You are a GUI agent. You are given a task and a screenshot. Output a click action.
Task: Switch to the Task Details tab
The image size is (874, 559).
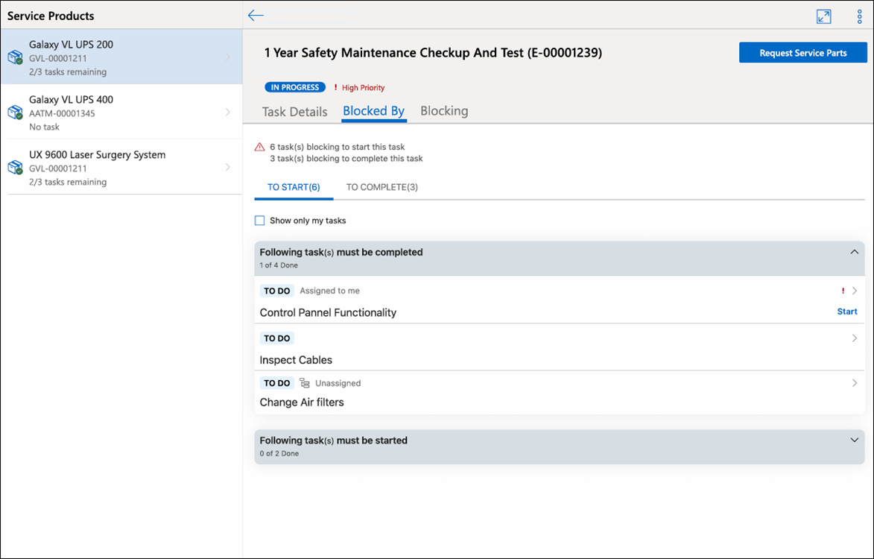(295, 112)
